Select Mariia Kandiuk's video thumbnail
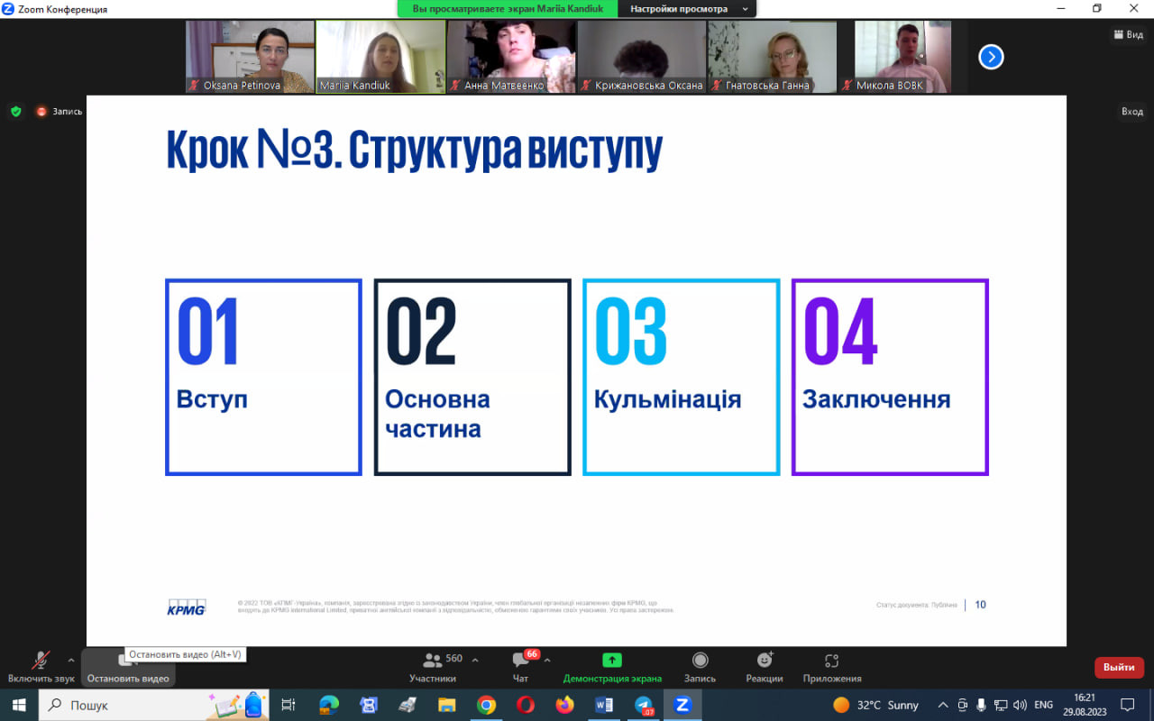1154x721 pixels. (x=380, y=57)
